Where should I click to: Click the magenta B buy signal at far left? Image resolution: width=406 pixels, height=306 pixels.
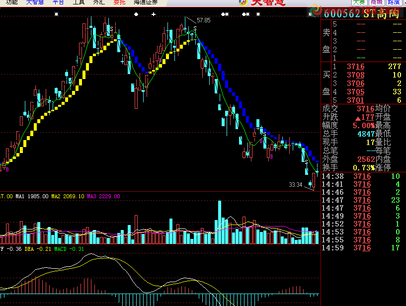point(7,169)
